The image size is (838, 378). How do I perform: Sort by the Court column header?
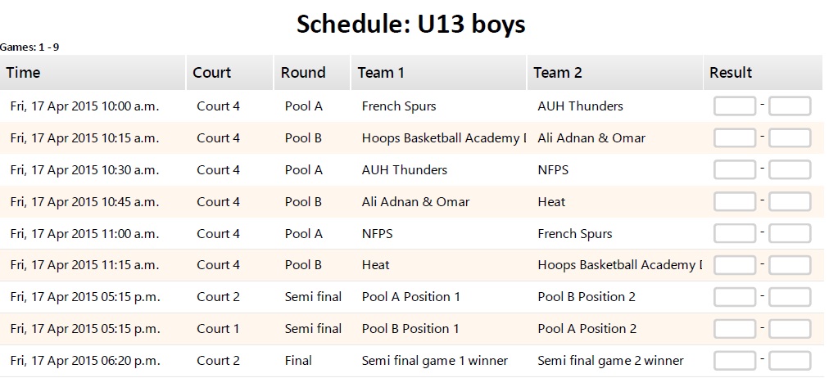tap(211, 73)
